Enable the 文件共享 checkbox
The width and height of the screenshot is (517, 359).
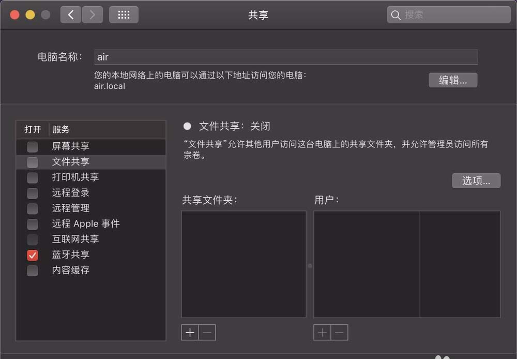[32, 162]
